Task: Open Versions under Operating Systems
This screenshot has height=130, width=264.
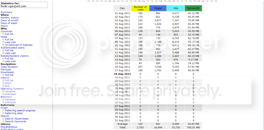Action: (10, 91)
